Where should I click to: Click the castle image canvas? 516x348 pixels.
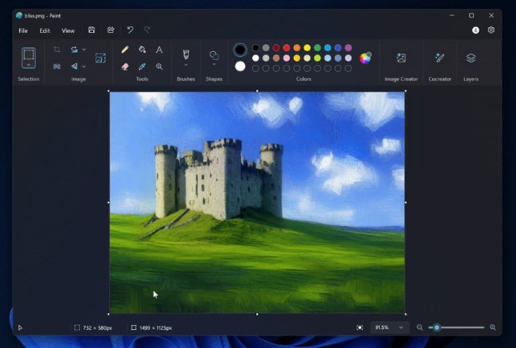tap(257, 202)
